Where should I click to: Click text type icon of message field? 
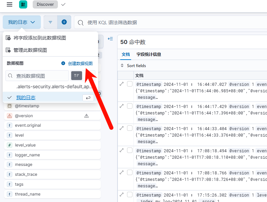click(x=10, y=165)
